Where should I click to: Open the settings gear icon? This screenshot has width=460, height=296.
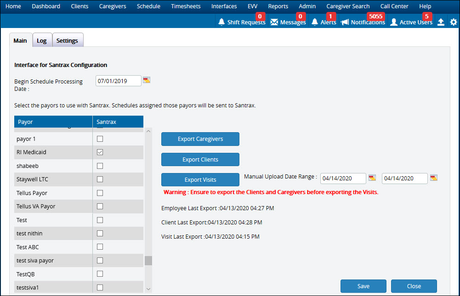point(453,22)
